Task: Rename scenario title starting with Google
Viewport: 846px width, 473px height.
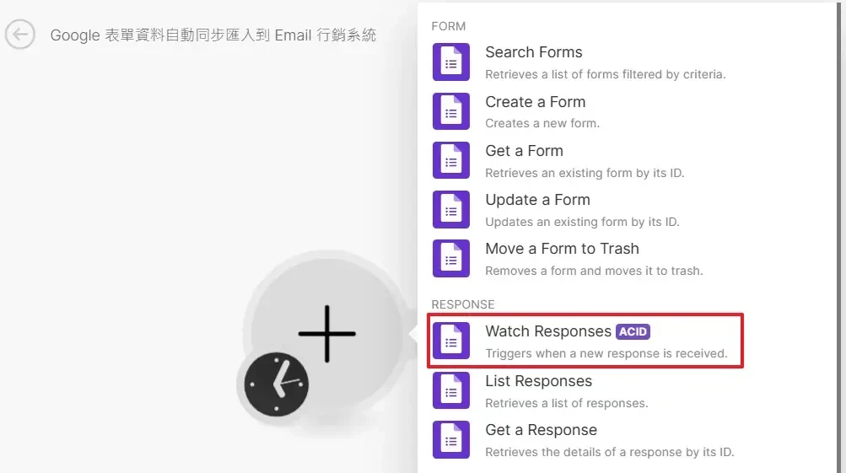Action: [213, 35]
